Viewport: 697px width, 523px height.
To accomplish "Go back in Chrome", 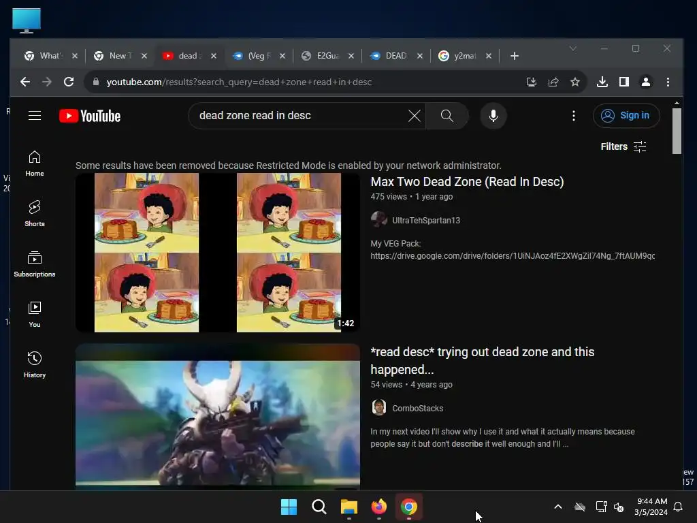I will pyautogui.click(x=25, y=82).
